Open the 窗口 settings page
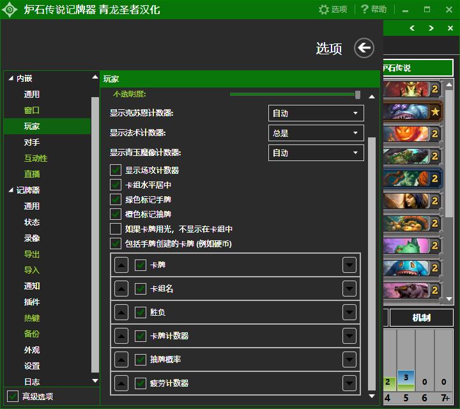Screen dimensions: 460x409 [32, 111]
